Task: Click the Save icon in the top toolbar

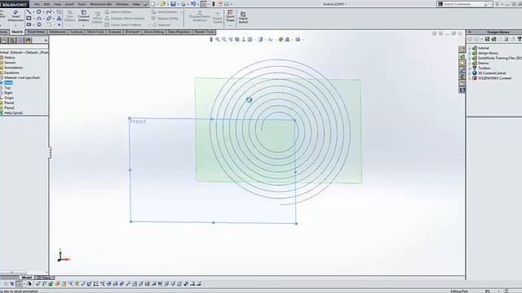Action: click(173, 4)
